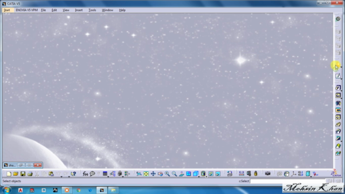Click the Create Multi-View icon
The width and height of the screenshot is (345, 194).
click(x=189, y=174)
